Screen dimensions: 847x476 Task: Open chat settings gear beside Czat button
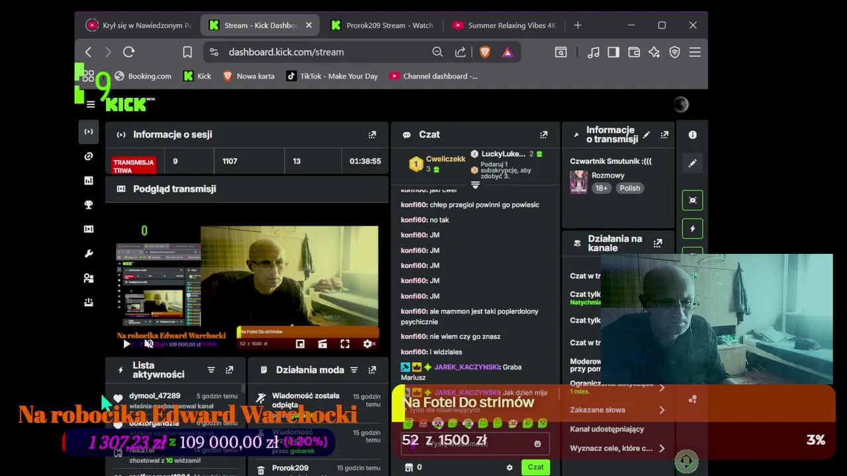point(510,467)
